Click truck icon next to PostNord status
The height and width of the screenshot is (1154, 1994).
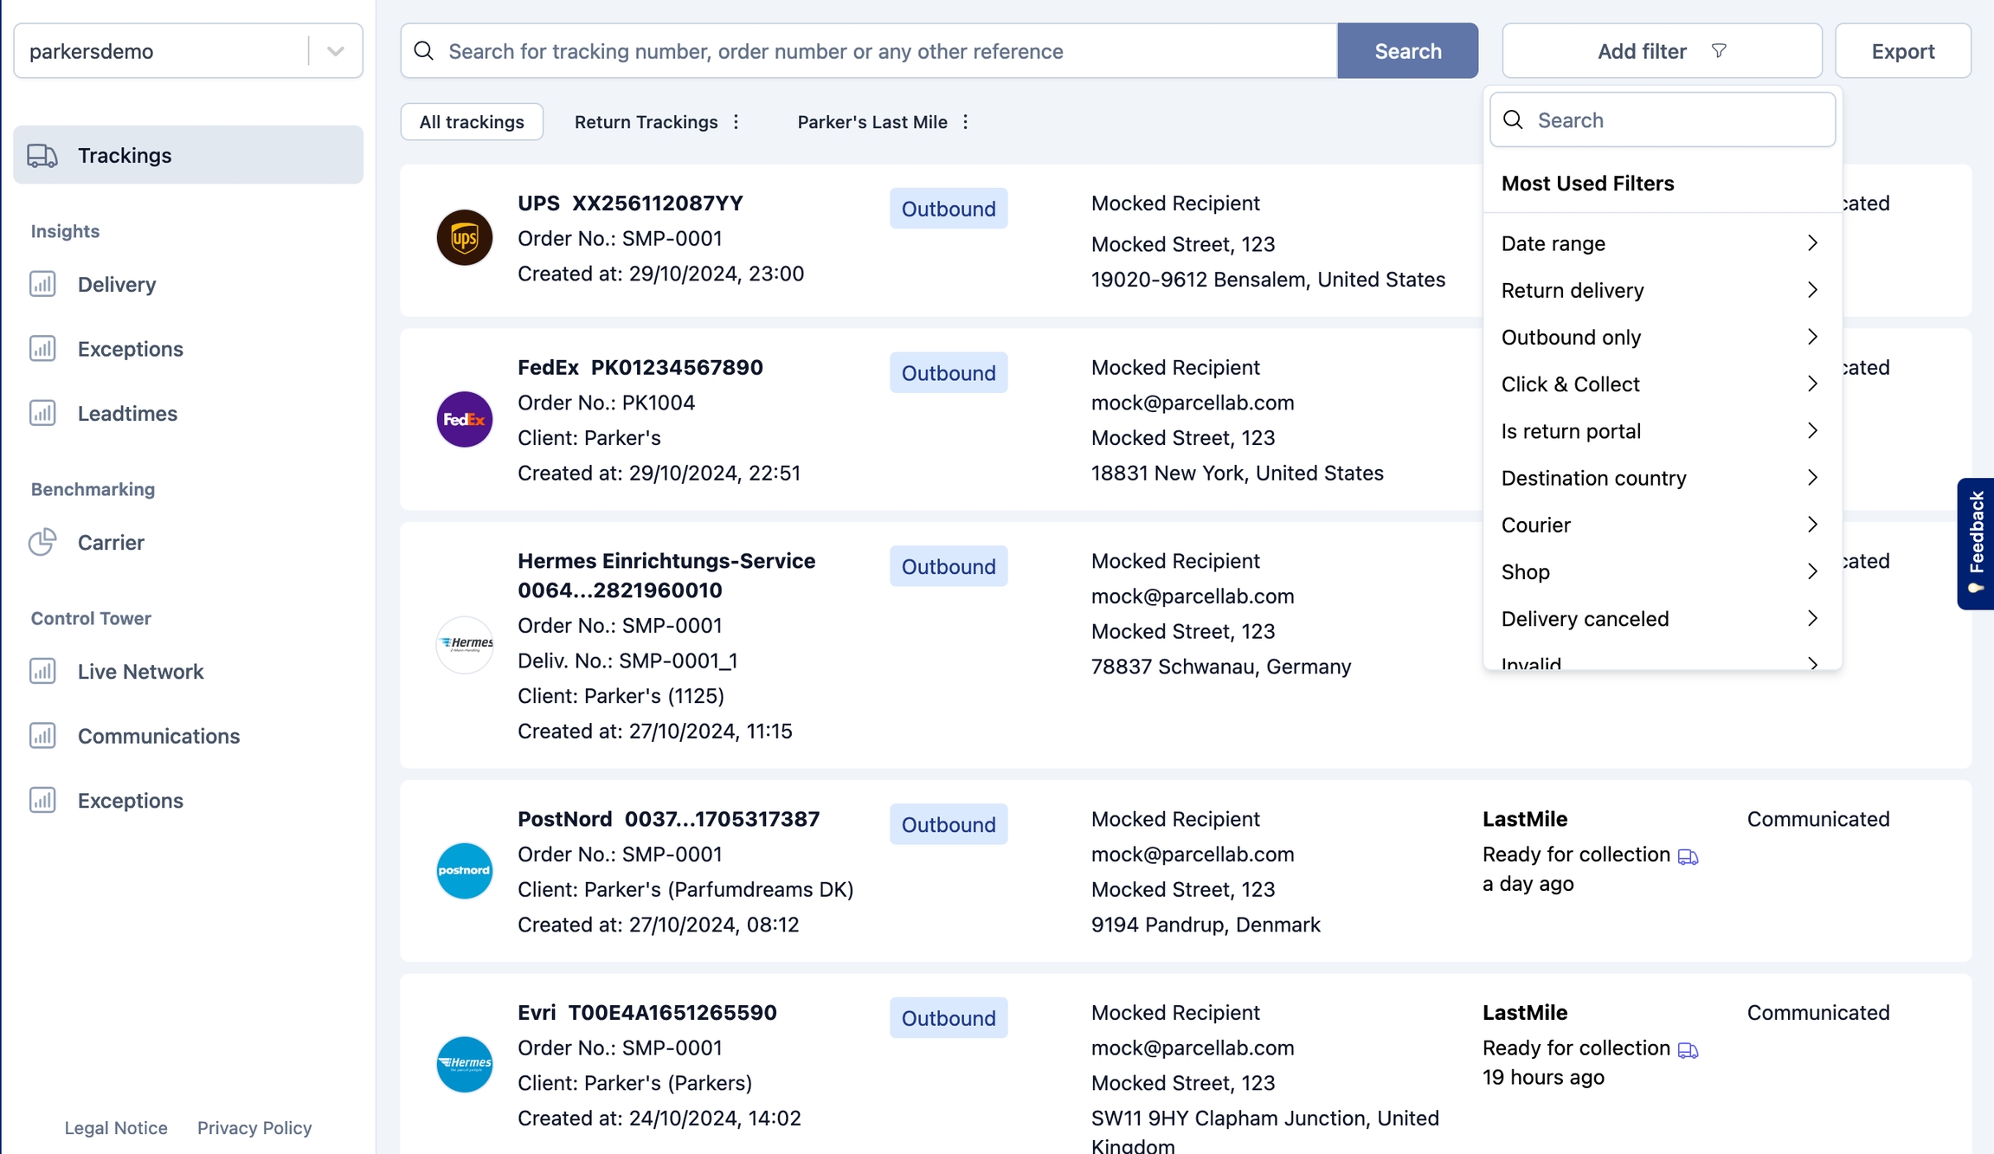point(1688,857)
